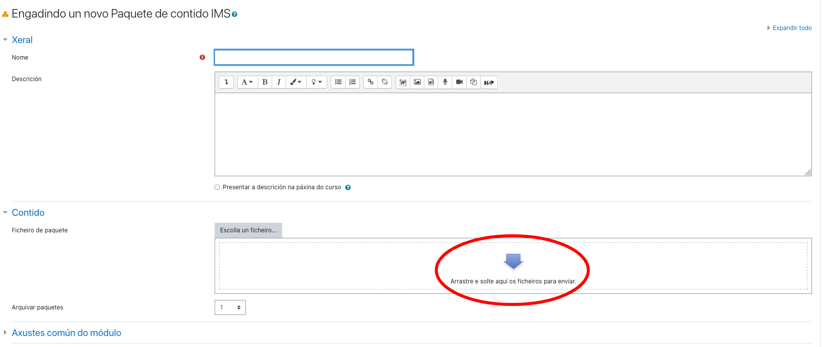Insert a numbered list
This screenshot has width=824, height=347.
coord(352,82)
